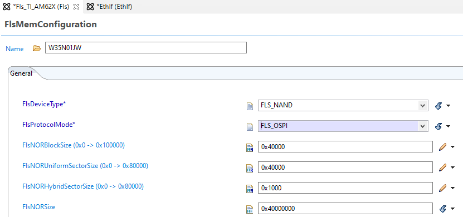Click the FlsNORBlockSize value field
The image size is (463, 217).
point(345,146)
